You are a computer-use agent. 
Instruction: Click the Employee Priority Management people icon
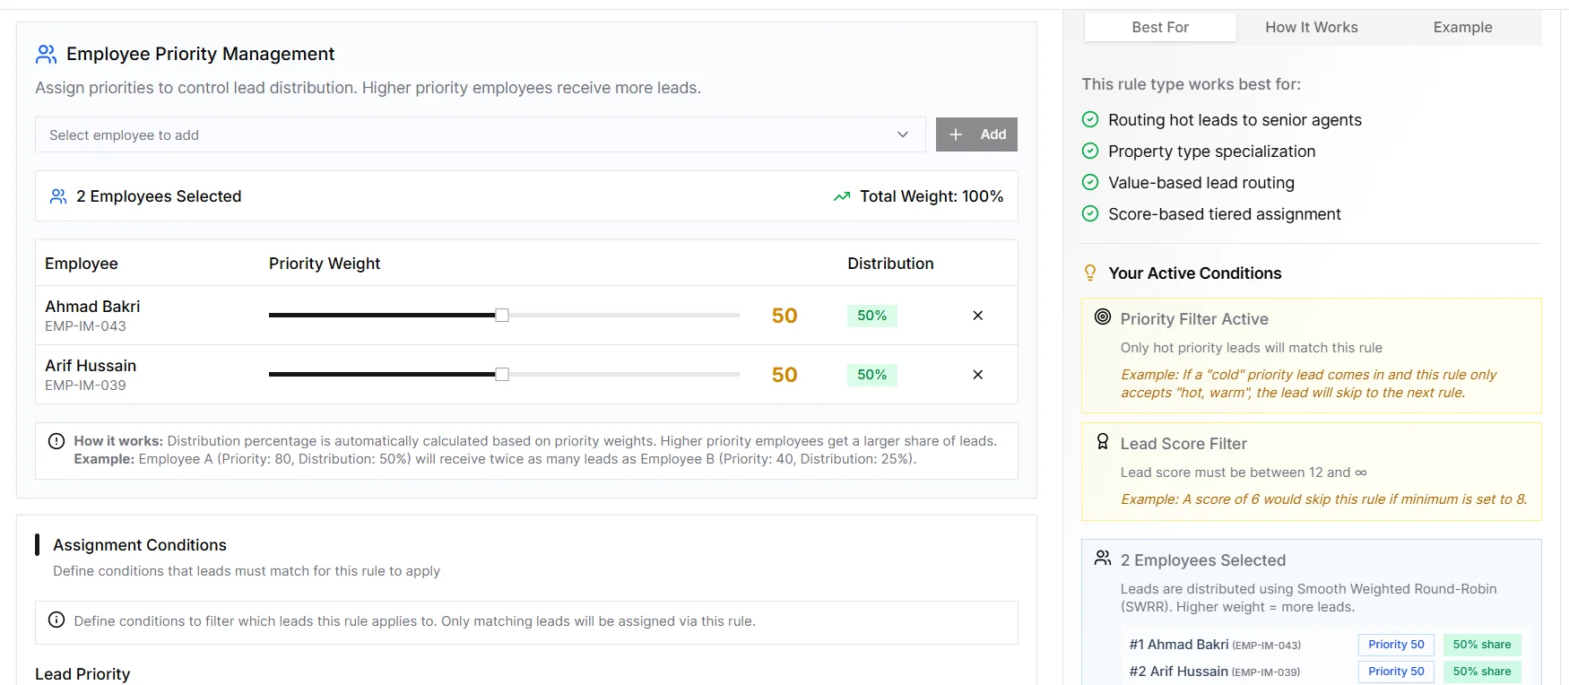46,55
